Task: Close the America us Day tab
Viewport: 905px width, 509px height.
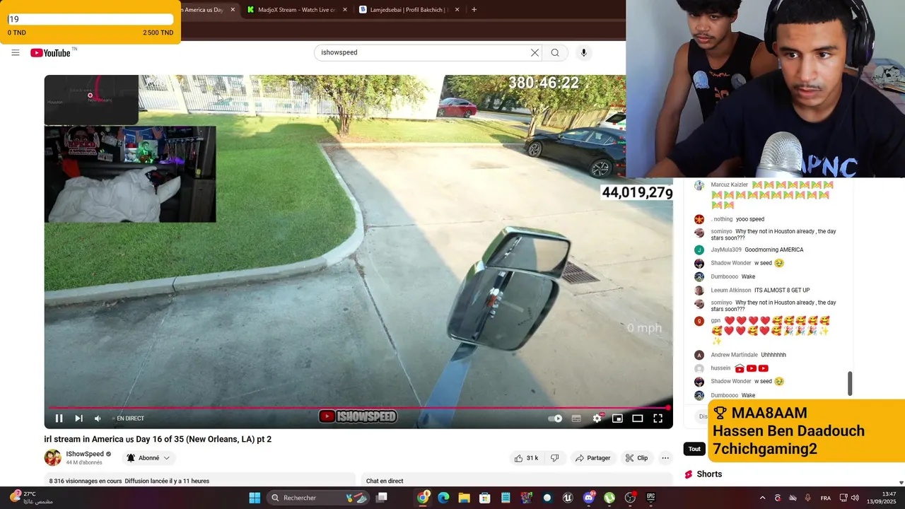Action: [x=233, y=10]
